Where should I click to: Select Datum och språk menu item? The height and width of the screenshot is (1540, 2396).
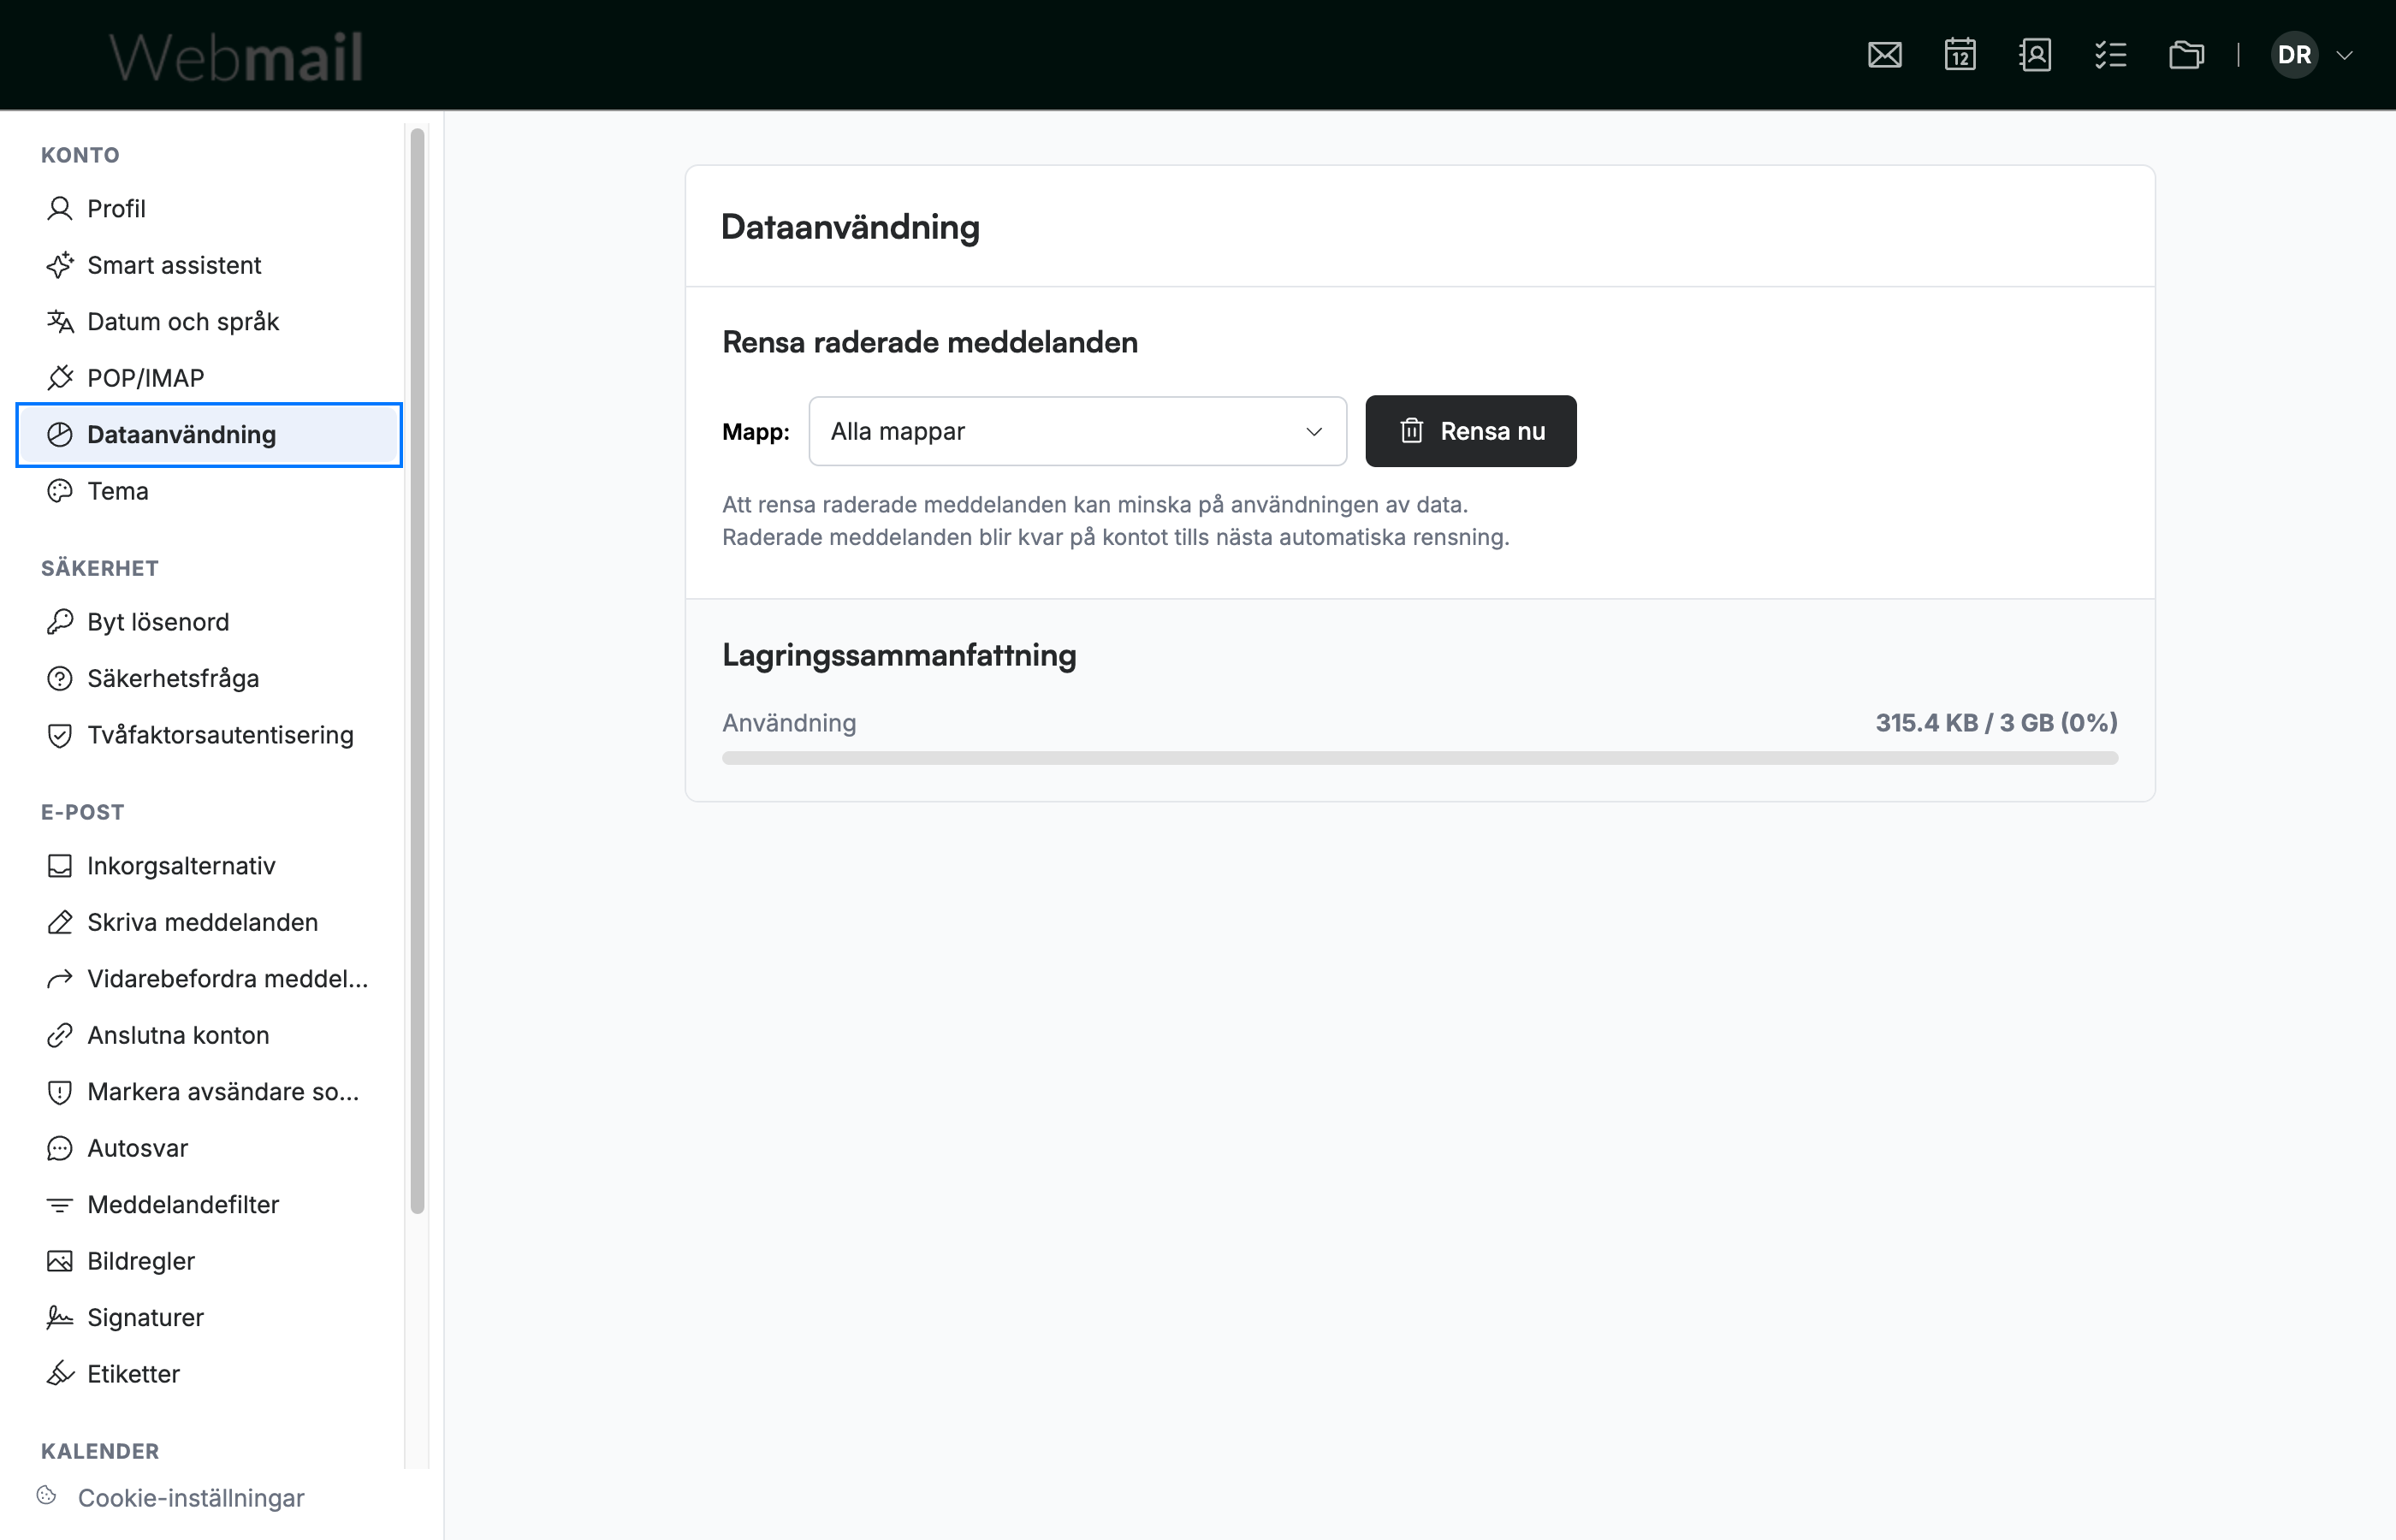(x=209, y=321)
